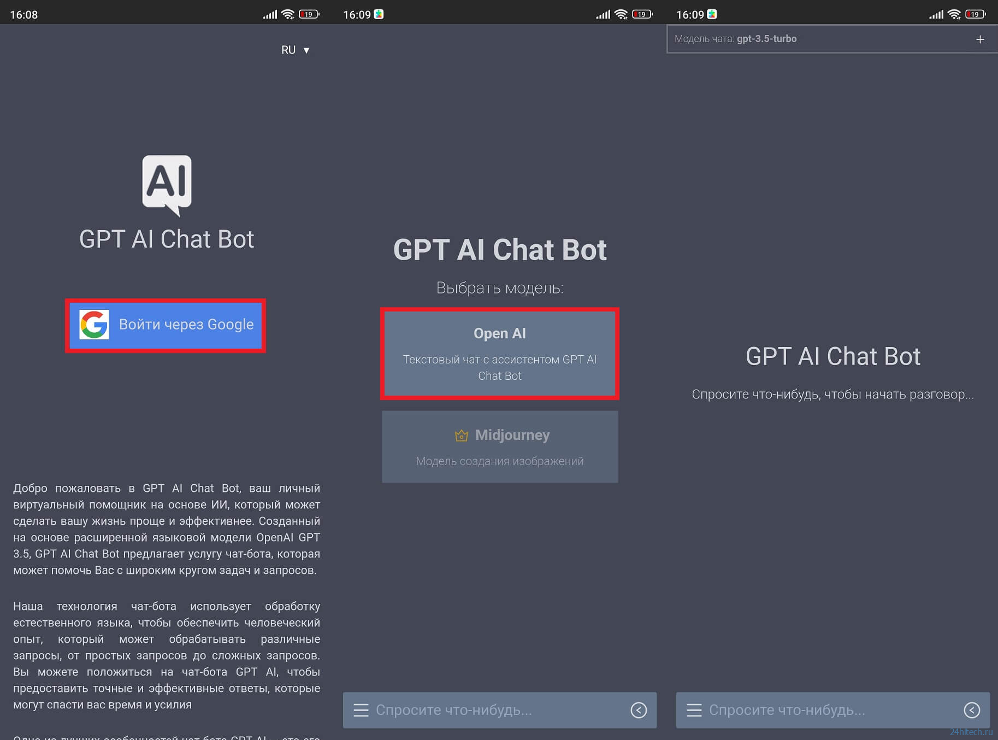Focus the middle screen Спросите что-нибудь field
Screen dimensions: 998x740
pos(500,710)
